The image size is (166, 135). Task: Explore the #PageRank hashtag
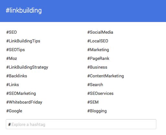[98, 59]
